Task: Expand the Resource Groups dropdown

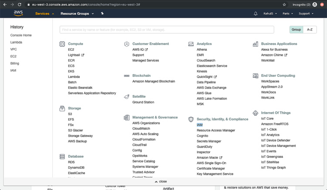Action: pos(77,14)
